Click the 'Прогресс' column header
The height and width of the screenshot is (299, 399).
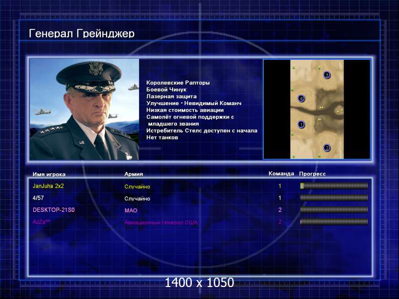[x=312, y=174]
